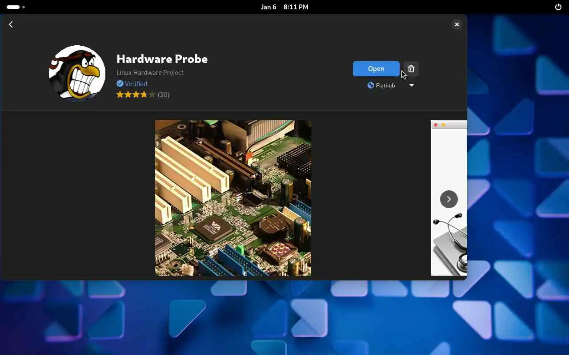569x355 pixels.
Task: Click the Hardware Probe penguin icon
Action: [77, 73]
